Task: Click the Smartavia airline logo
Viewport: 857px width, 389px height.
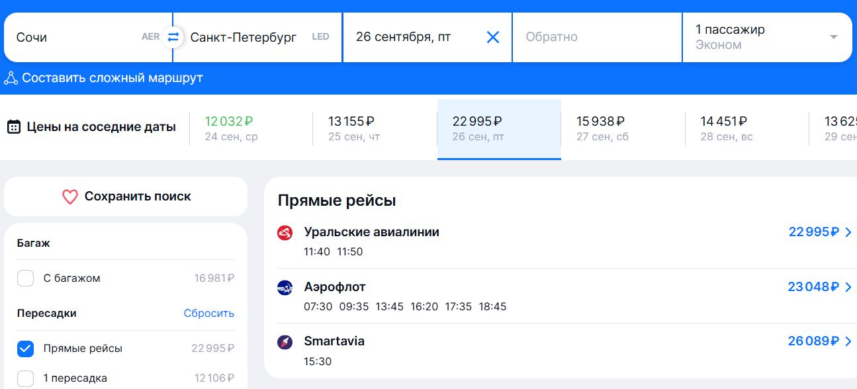Action: 285,342
